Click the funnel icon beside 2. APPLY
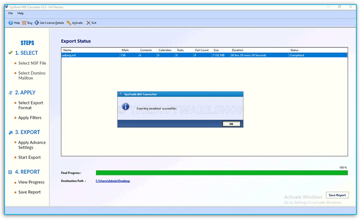Screen dimensions: 361x219 click(10, 93)
